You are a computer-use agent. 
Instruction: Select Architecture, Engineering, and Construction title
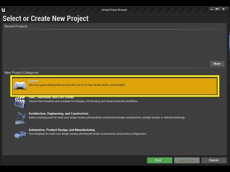point(58,114)
